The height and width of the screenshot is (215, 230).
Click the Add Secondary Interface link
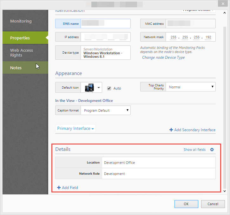click(x=195, y=130)
